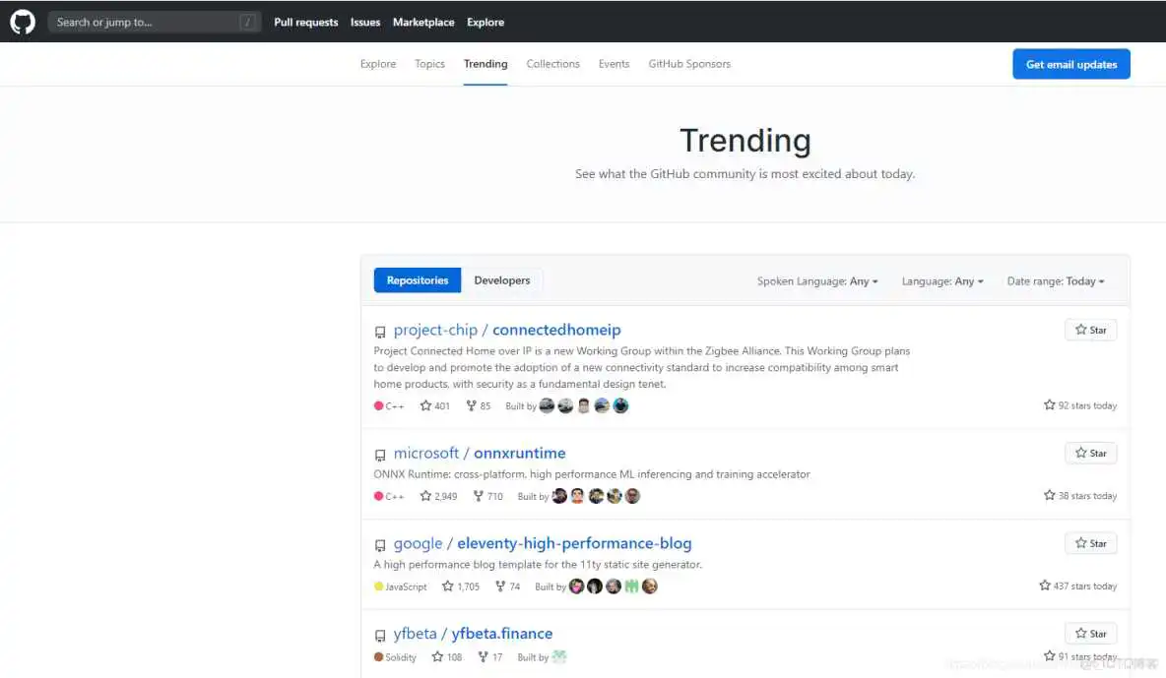Star the yfbeta.finance repository
The width and height of the screenshot is (1166, 678).
click(x=1090, y=634)
